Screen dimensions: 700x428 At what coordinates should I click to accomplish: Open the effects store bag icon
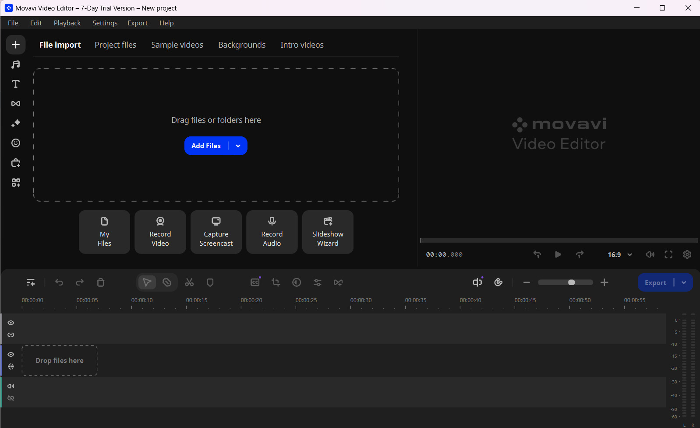(16, 163)
